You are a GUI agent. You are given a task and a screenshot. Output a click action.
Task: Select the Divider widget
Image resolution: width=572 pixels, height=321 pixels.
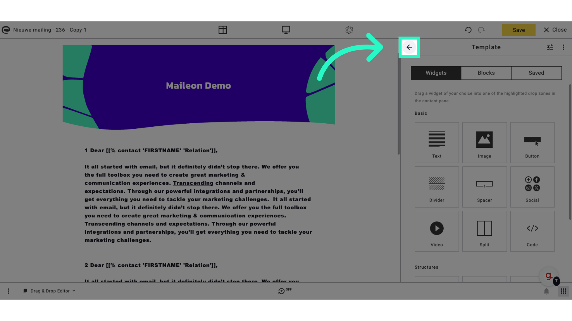[x=437, y=187]
